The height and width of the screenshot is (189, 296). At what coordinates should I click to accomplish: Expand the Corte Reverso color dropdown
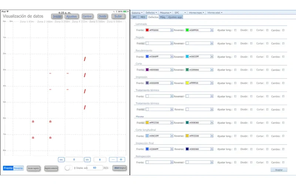click(x=212, y=70)
